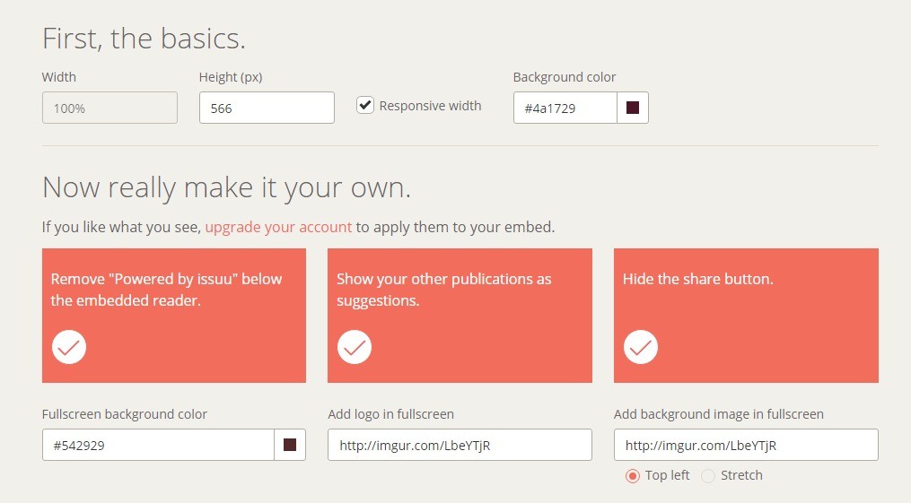Toggle checkmark for Remove Powered by issuu
The width and height of the screenshot is (911, 503).
[69, 347]
